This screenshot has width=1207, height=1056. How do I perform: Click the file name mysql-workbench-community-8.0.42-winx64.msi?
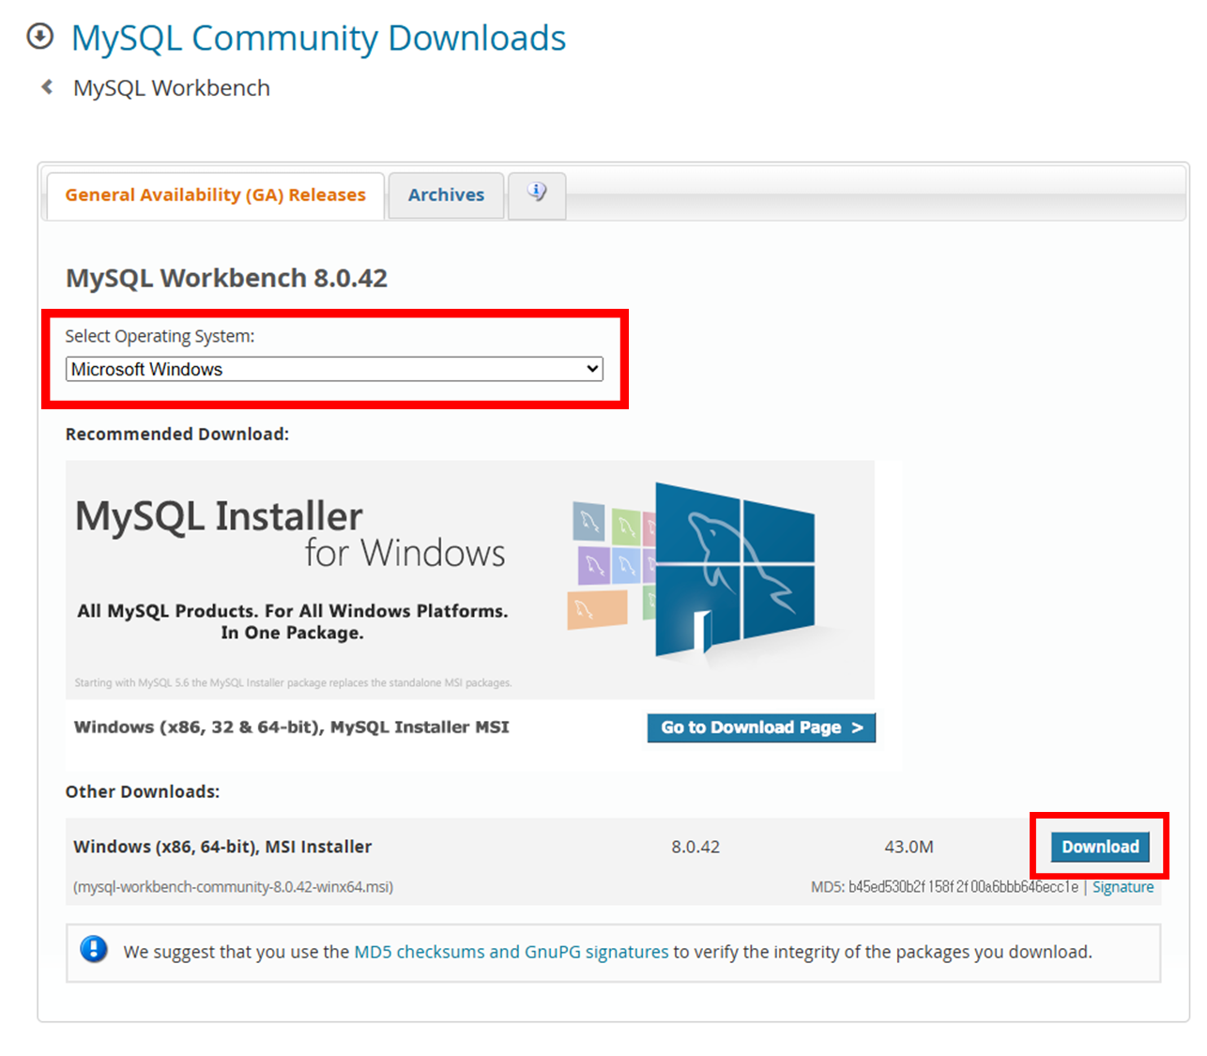tap(234, 887)
